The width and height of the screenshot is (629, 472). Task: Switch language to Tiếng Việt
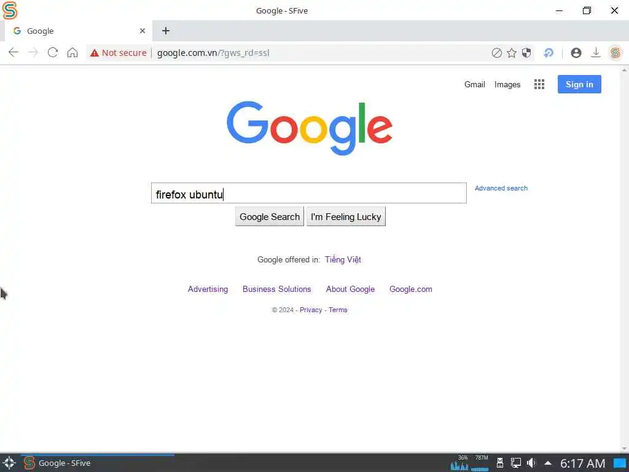343,260
